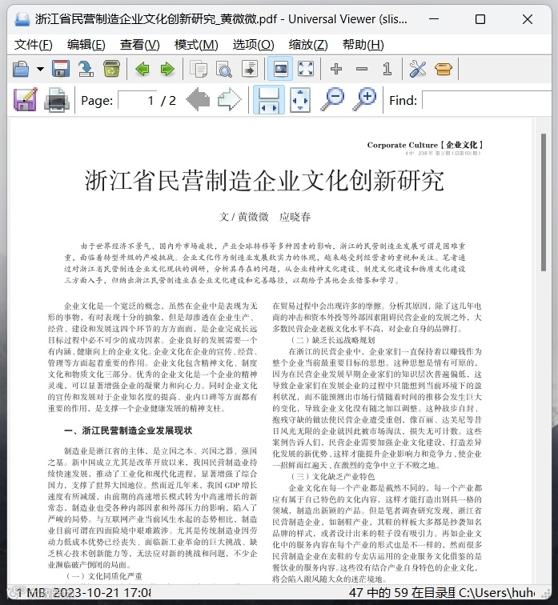558x605 pixels.
Task: Open the 编辑(E) menu
Action: 86,45
